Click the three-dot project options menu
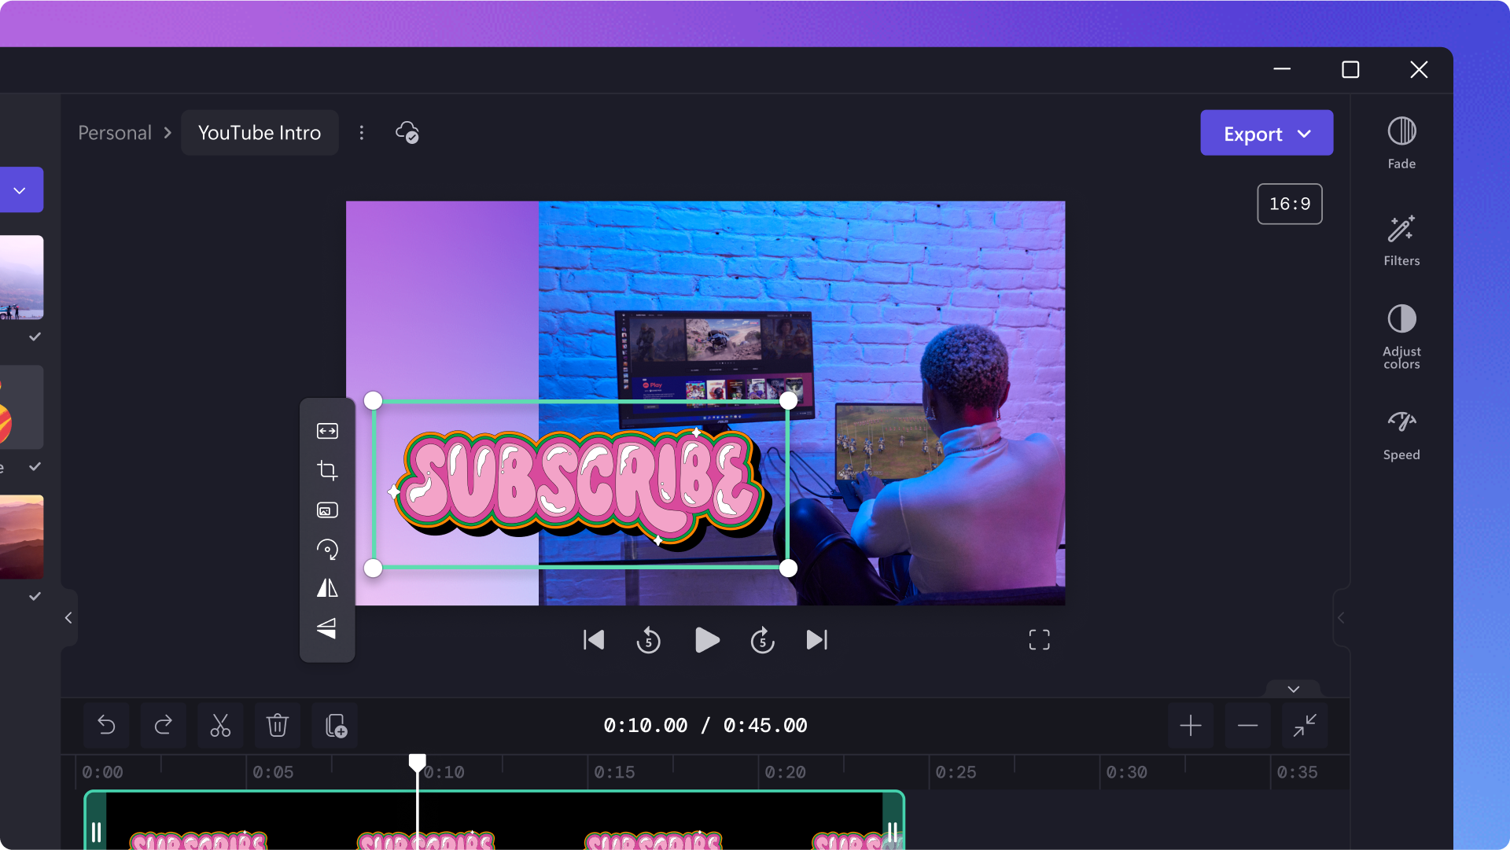This screenshot has height=850, width=1510. (363, 133)
